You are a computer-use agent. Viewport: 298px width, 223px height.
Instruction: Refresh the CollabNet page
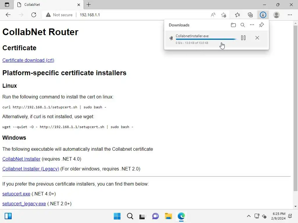(34, 15)
